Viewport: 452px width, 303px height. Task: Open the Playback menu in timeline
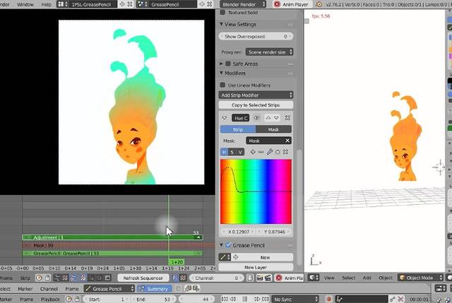[x=50, y=299]
